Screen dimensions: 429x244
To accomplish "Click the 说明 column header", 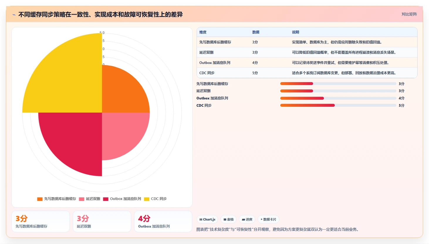I will tap(295, 32).
